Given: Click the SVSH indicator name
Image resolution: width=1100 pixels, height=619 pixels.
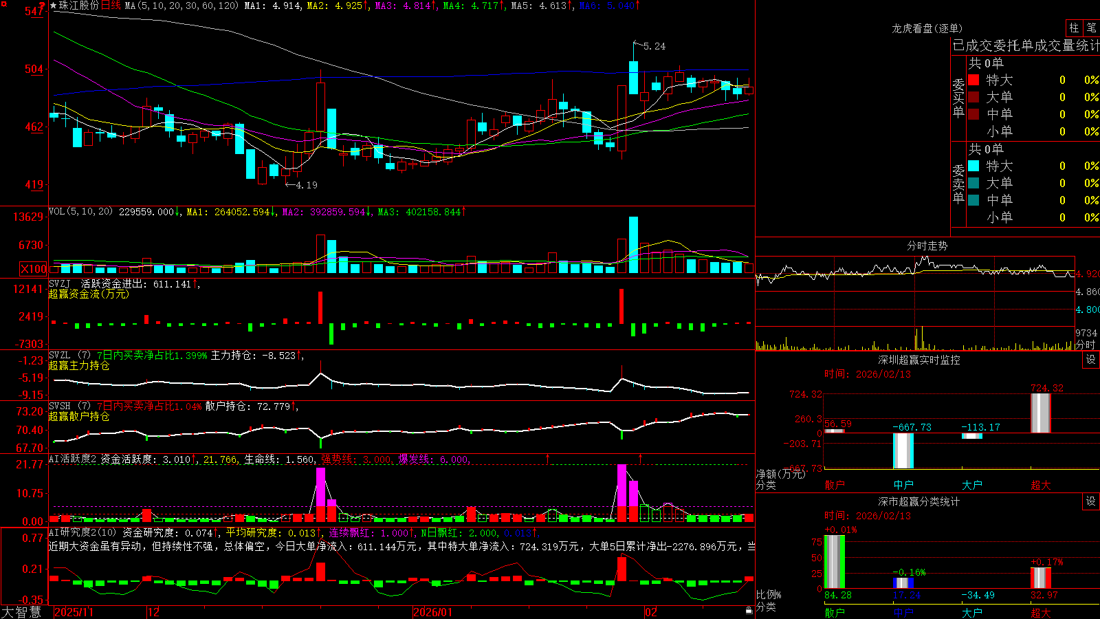Looking at the screenshot, I should [x=60, y=406].
